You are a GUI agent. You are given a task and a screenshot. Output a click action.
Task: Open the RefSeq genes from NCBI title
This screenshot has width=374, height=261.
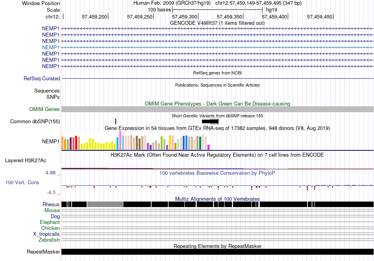(x=217, y=73)
